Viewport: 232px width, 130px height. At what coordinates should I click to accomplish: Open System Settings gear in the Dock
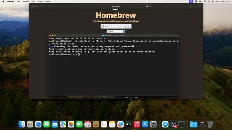153,124
